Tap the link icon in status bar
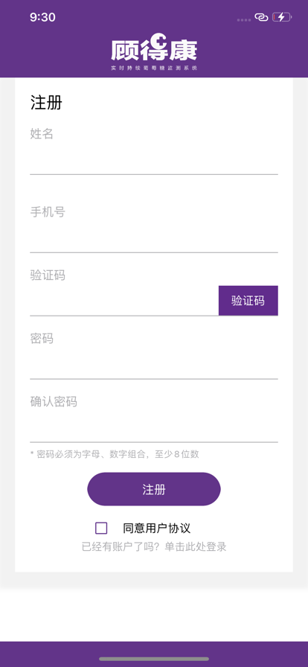Screen dimensions: 308x667 click(x=261, y=17)
